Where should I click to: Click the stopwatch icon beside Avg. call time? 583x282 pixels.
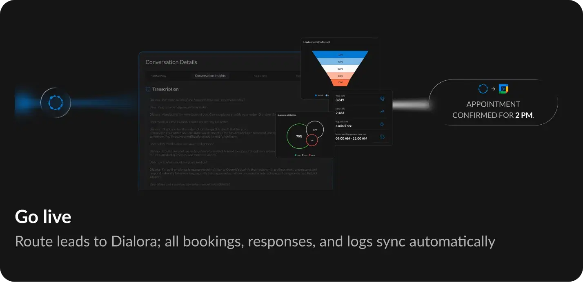pos(382,124)
